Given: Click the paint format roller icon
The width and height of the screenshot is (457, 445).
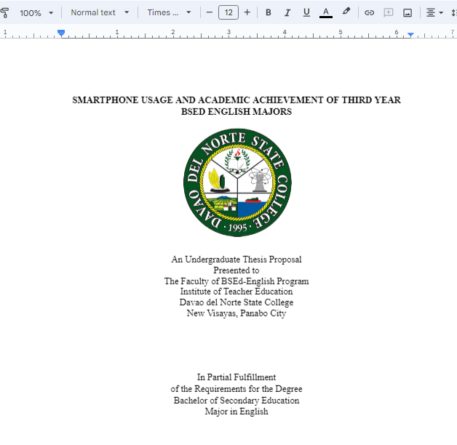Looking at the screenshot, I should tap(4, 12).
